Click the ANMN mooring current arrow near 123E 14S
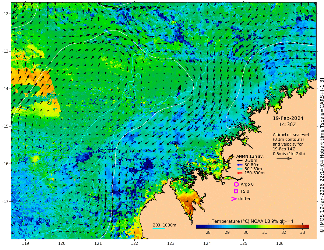Screen dimensions: 324x250 coord(179,91)
